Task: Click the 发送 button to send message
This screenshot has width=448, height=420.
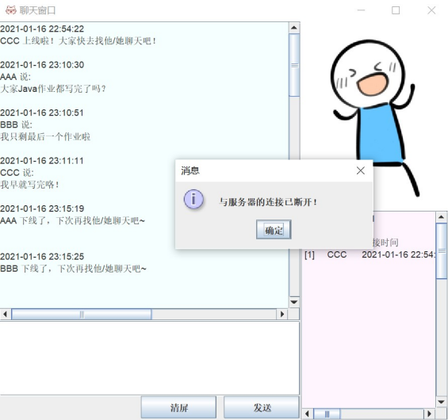Action: click(262, 407)
